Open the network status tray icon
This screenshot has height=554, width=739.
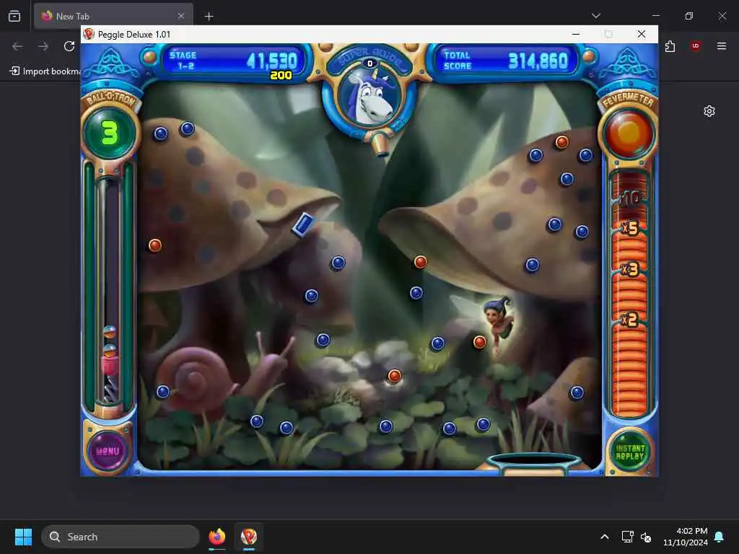click(x=627, y=537)
